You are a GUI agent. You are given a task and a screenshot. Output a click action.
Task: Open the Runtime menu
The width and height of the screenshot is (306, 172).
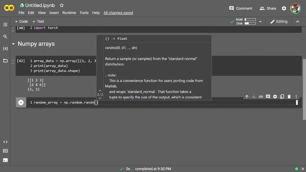pos(69,13)
